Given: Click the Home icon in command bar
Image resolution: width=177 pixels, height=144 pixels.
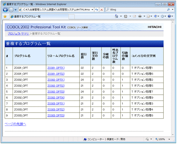Looking at the screenshot, I should coord(117,16).
